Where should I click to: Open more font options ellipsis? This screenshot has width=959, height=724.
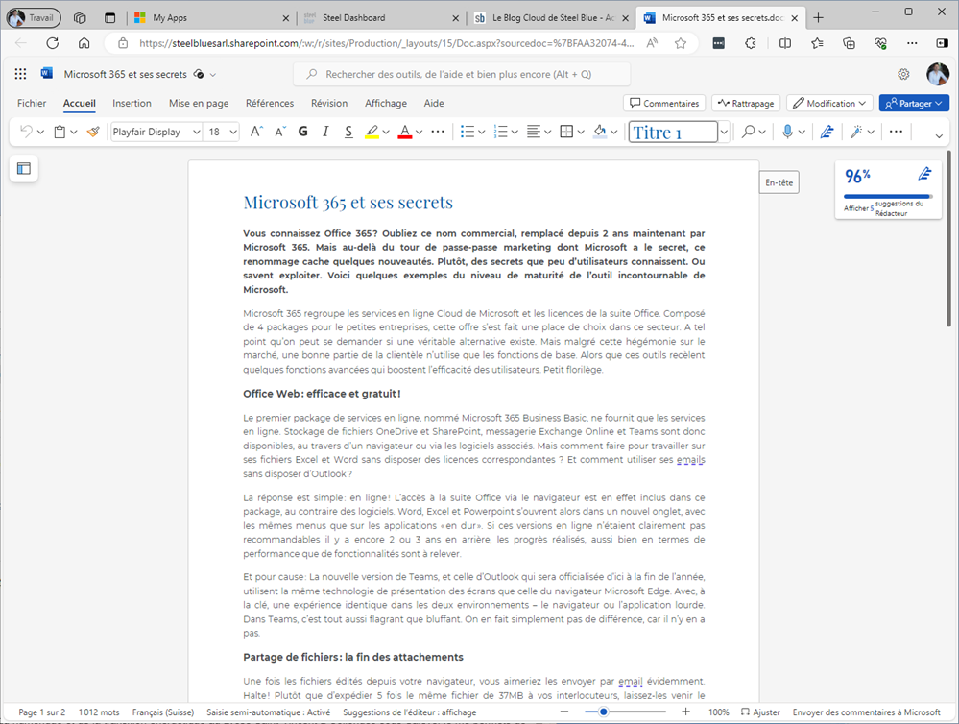438,132
